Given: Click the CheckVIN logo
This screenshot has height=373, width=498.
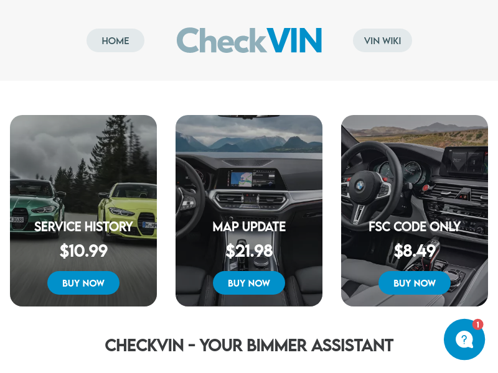Looking at the screenshot, I should click(250, 40).
